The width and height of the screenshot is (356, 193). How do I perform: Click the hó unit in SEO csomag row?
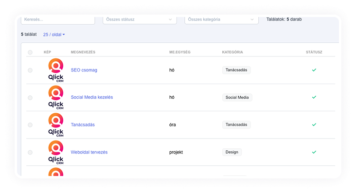pos(172,70)
